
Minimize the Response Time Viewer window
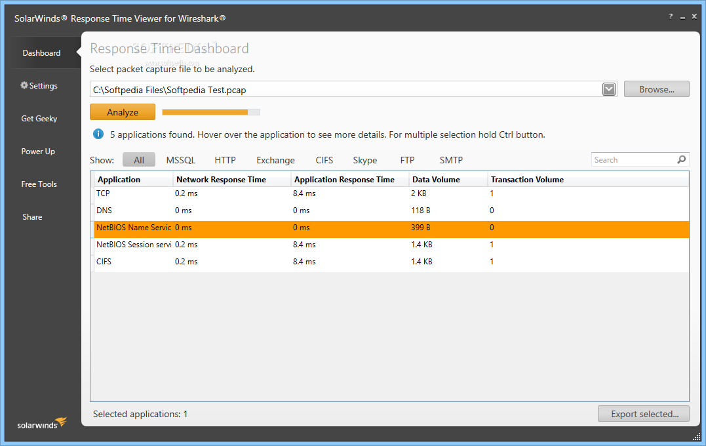tap(682, 18)
